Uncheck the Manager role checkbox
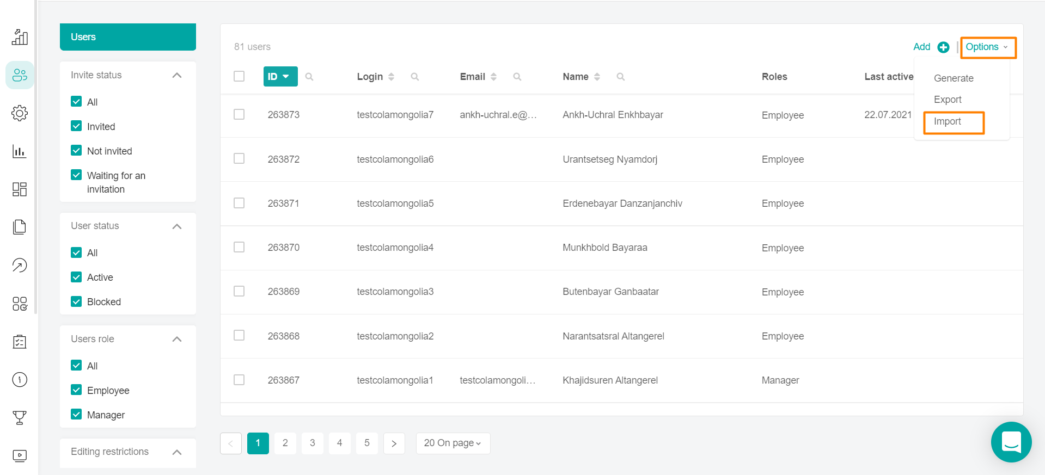 tap(76, 415)
